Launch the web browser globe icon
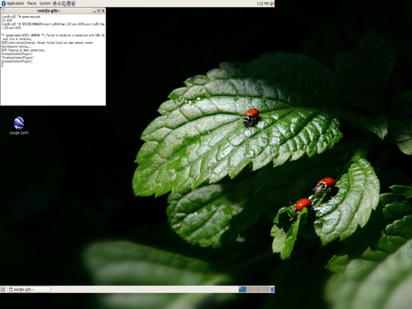Screen dimensions: 412x309 55,4
